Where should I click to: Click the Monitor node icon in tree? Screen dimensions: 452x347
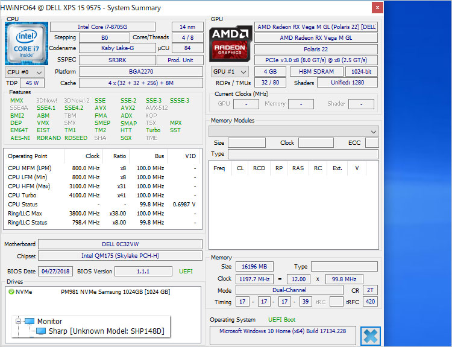pos(29,322)
